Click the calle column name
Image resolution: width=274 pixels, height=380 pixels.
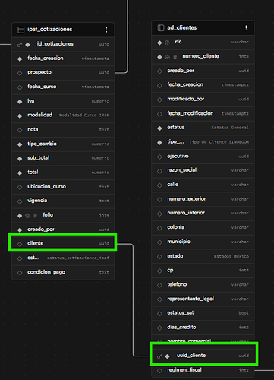(173, 185)
